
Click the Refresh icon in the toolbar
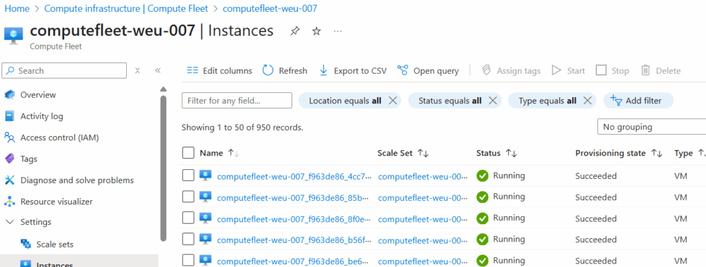click(x=268, y=71)
